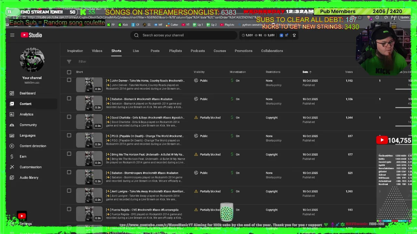
Task: Open the hamburger navigation menu
Action: pos(12,35)
